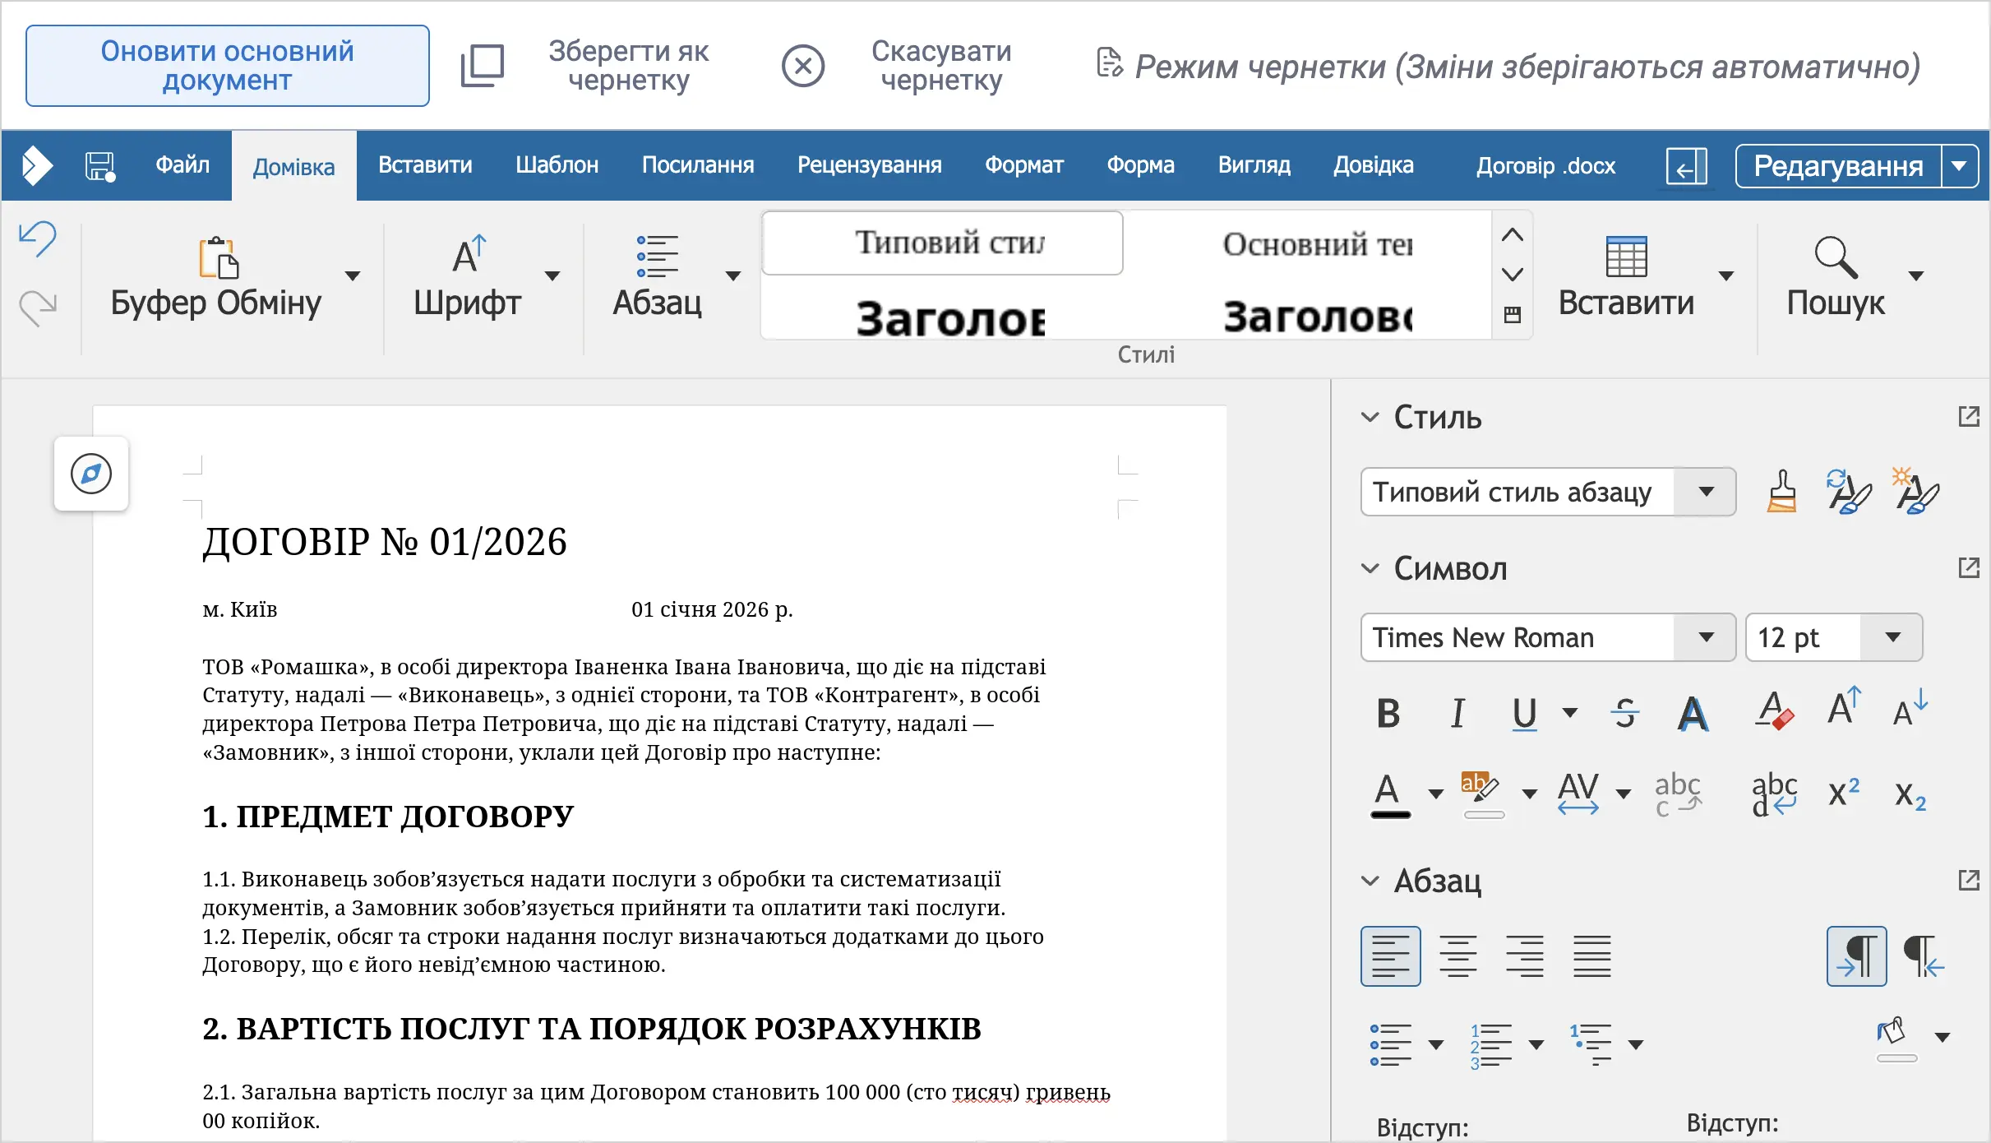Screen dimensions: 1991x1143
Task: Increase font size with A-up icon
Action: 1844,707
